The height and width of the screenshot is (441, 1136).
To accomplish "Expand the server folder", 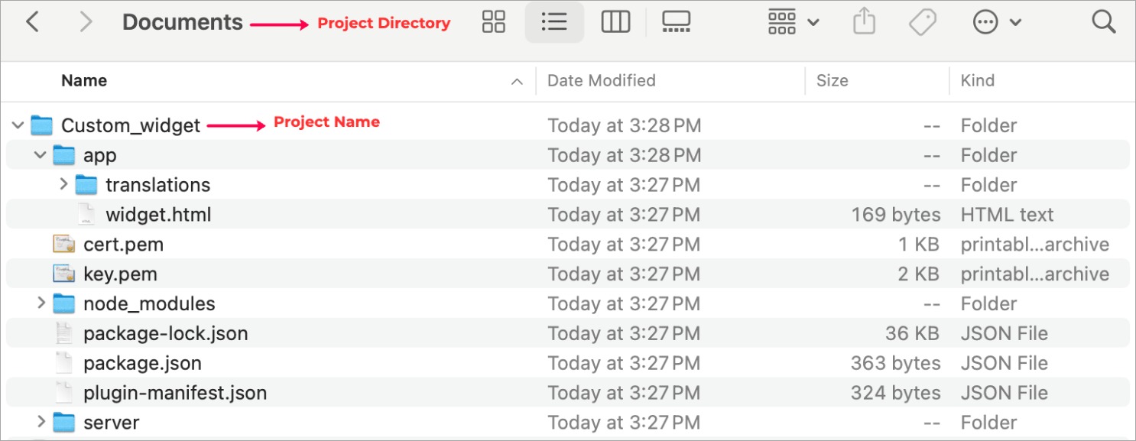I will click(x=41, y=422).
